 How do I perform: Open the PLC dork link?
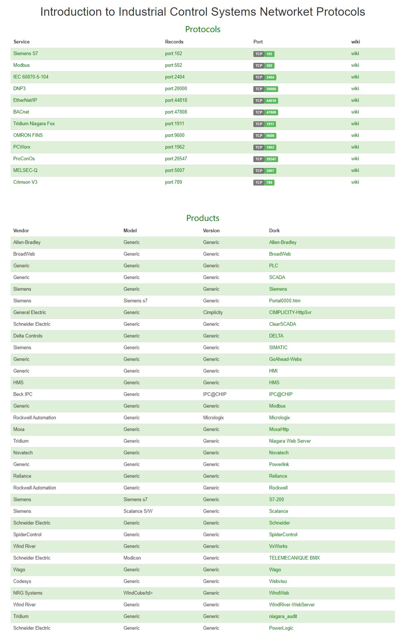(x=274, y=266)
